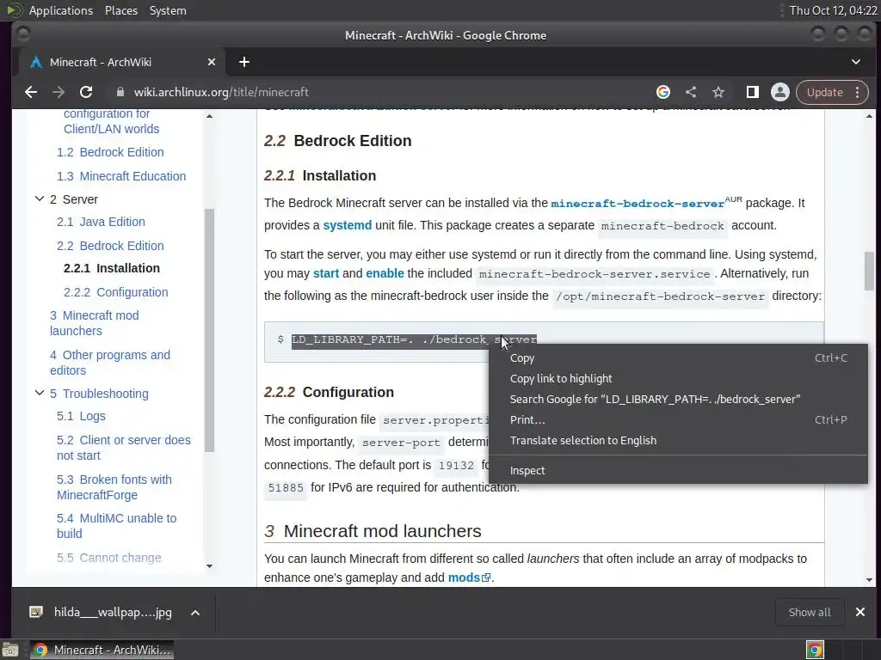
Task: Go to 5.1 Logs section
Action: (81, 416)
